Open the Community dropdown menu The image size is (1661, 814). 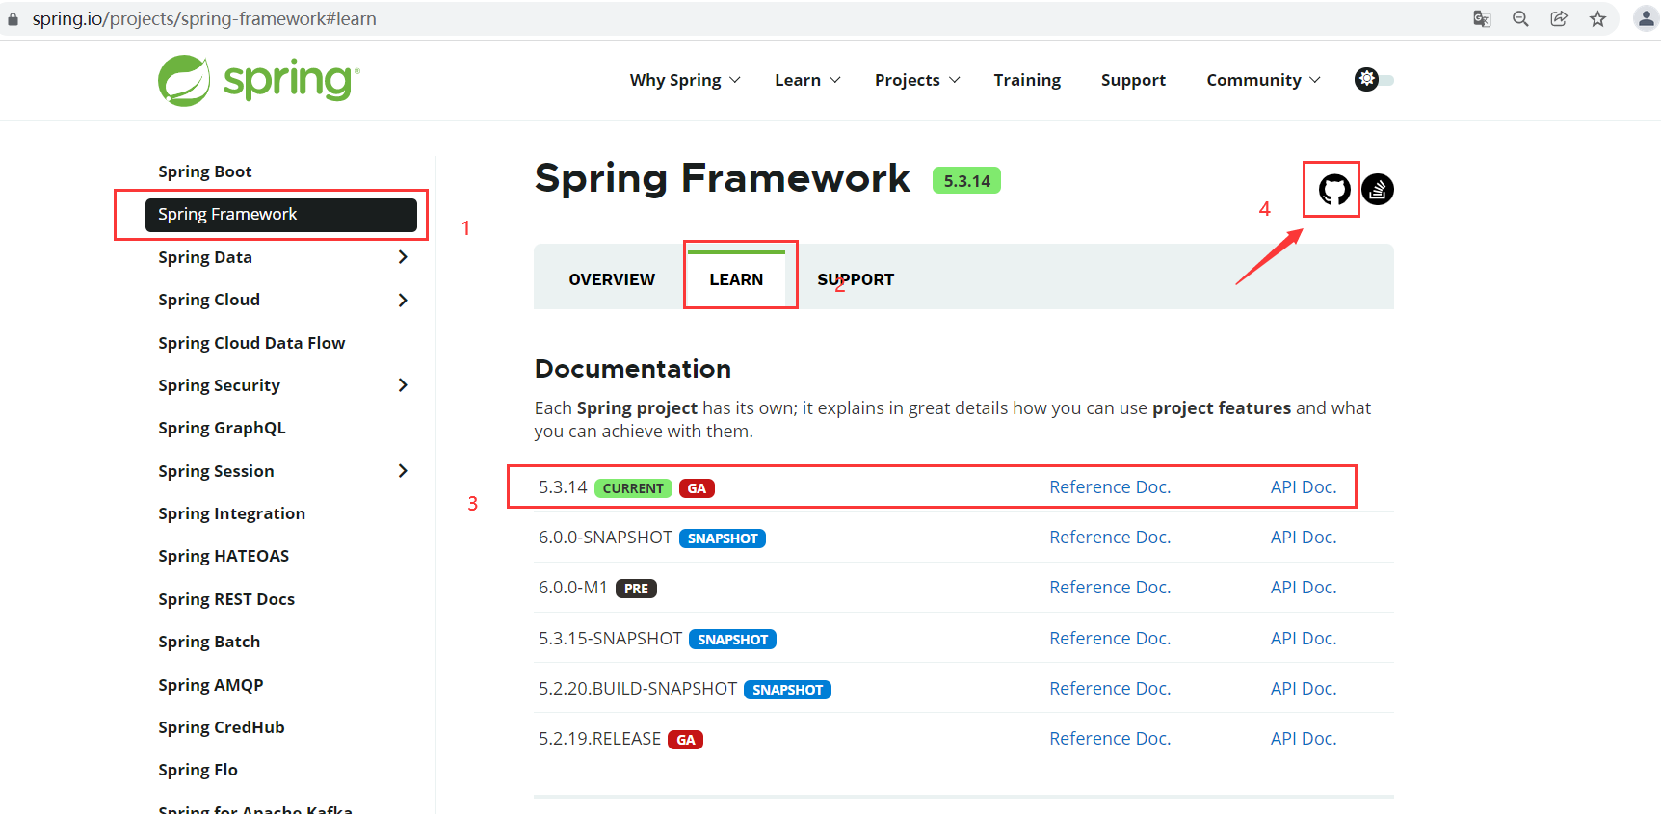pyautogui.click(x=1263, y=80)
